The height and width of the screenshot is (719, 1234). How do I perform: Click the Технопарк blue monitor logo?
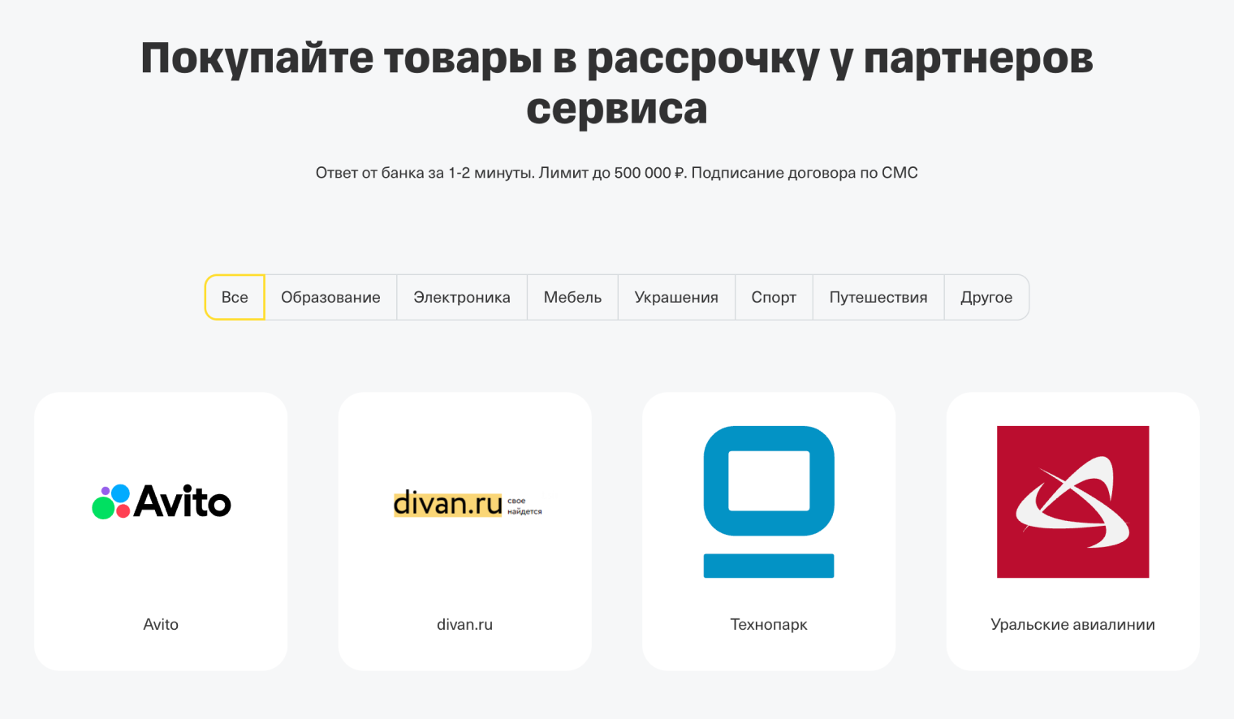point(769,502)
